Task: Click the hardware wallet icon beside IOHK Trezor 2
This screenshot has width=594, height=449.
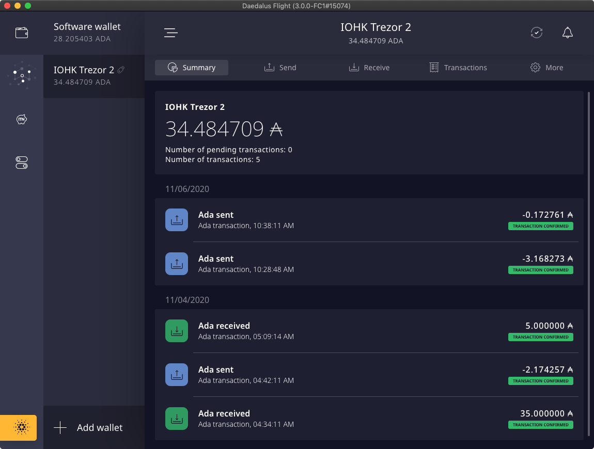Action: [x=121, y=70]
